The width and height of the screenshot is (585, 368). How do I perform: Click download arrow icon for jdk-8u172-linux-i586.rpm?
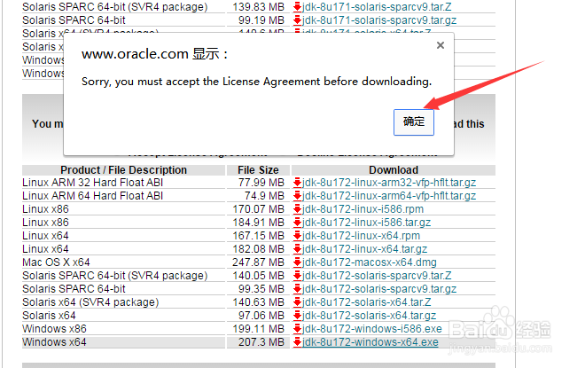click(297, 209)
